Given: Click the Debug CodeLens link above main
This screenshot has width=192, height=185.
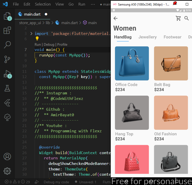Looking at the screenshot, I should (49, 44).
